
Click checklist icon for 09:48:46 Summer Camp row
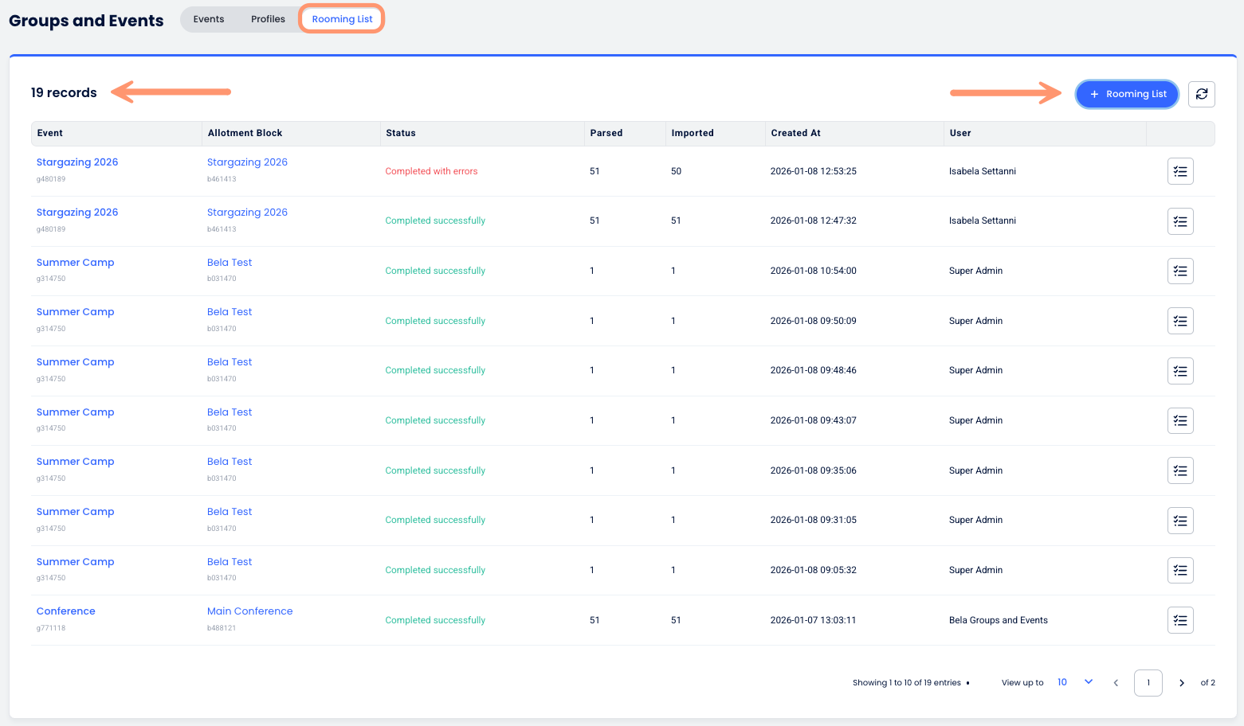point(1179,371)
